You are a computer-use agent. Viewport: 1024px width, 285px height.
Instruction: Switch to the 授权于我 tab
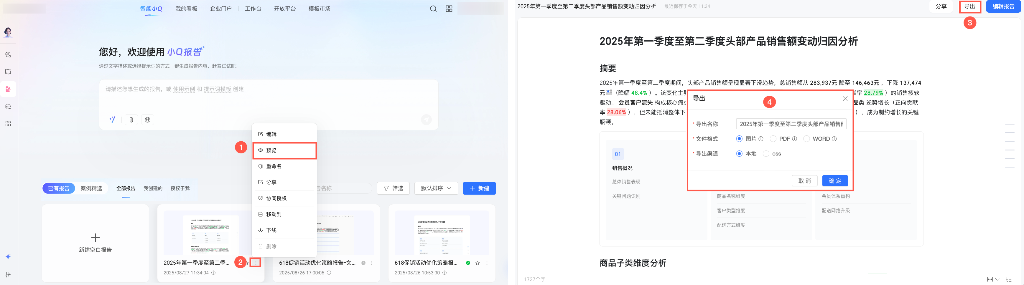pyautogui.click(x=180, y=188)
